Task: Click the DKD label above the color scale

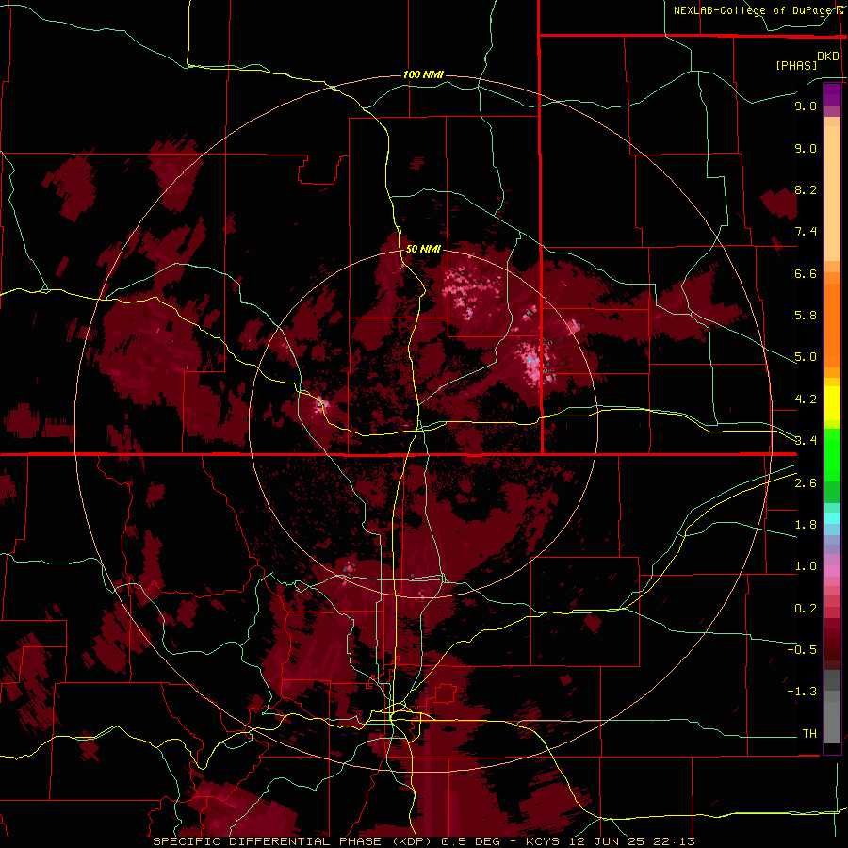Action: [828, 57]
